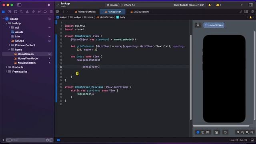The height and width of the screenshot is (144, 256).
Task: Select the HomeScreen editor tab
Action: [x=113, y=12]
